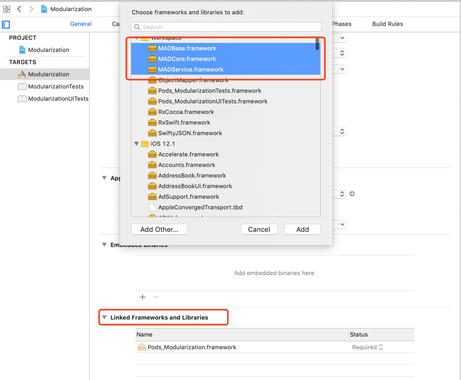This screenshot has height=380, width=461.
Task: Collapse the Embedded Binaries section
Action: 104,245
